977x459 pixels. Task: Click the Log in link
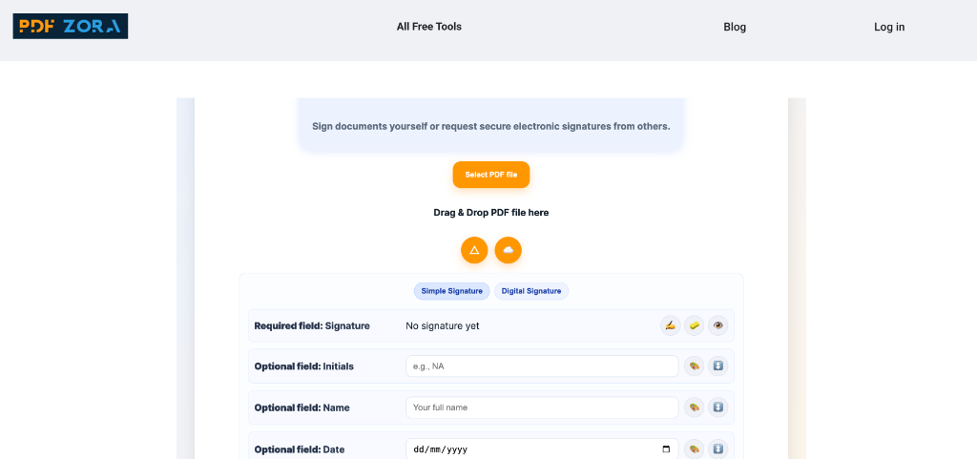pyautogui.click(x=889, y=27)
